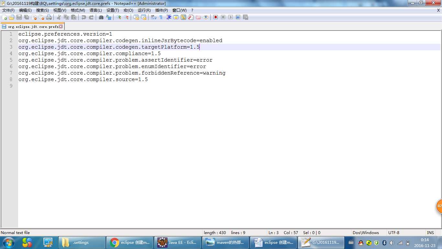Undo last action via toolbar arrow
The image size is (442, 249).
tap(84, 17)
